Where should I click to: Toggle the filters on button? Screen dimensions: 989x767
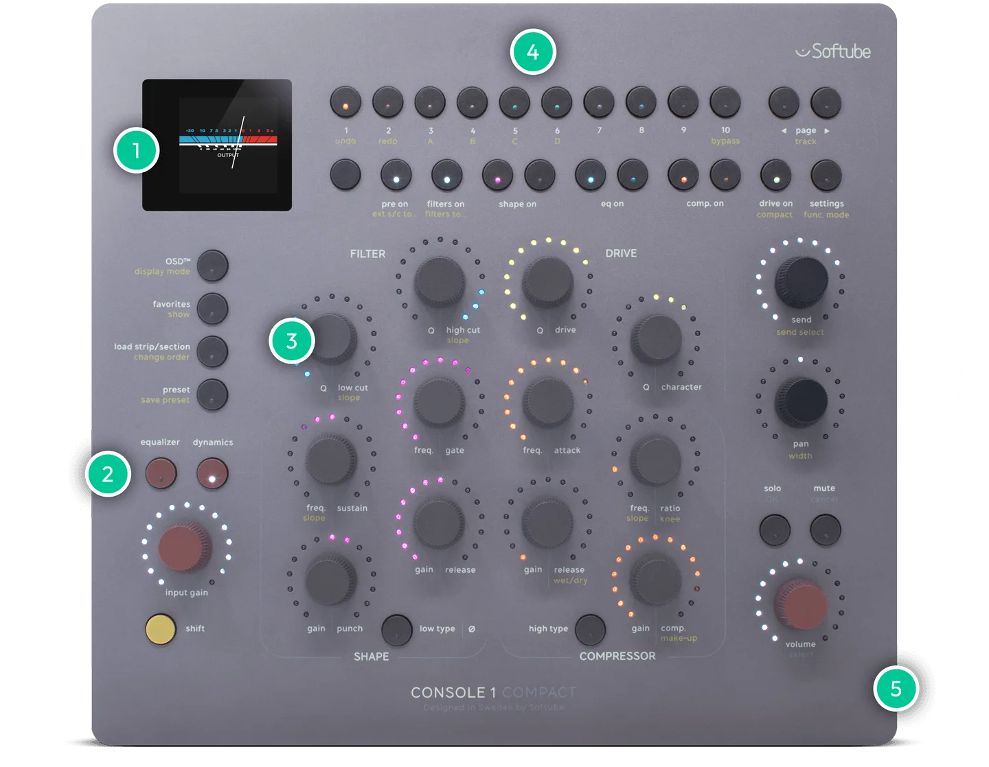pyautogui.click(x=447, y=176)
